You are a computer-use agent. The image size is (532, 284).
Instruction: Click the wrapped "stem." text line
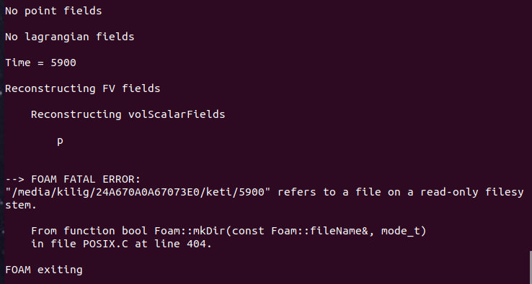(x=21, y=205)
